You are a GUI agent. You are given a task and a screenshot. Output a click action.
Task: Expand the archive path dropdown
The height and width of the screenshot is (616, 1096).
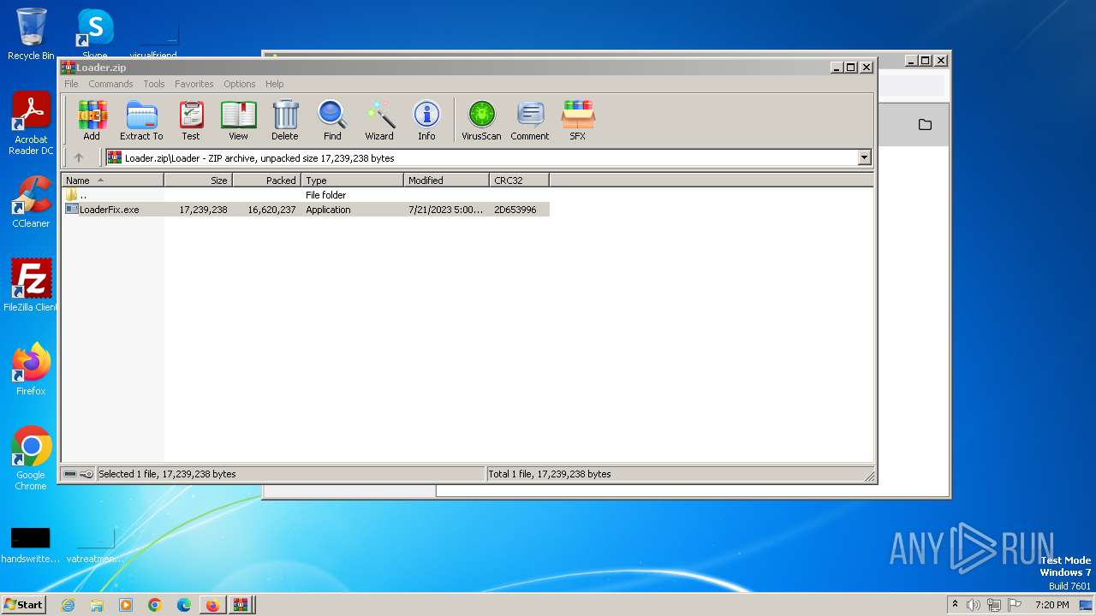(x=864, y=157)
